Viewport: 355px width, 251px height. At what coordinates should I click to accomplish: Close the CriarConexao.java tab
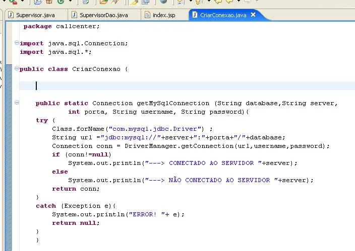click(x=253, y=15)
